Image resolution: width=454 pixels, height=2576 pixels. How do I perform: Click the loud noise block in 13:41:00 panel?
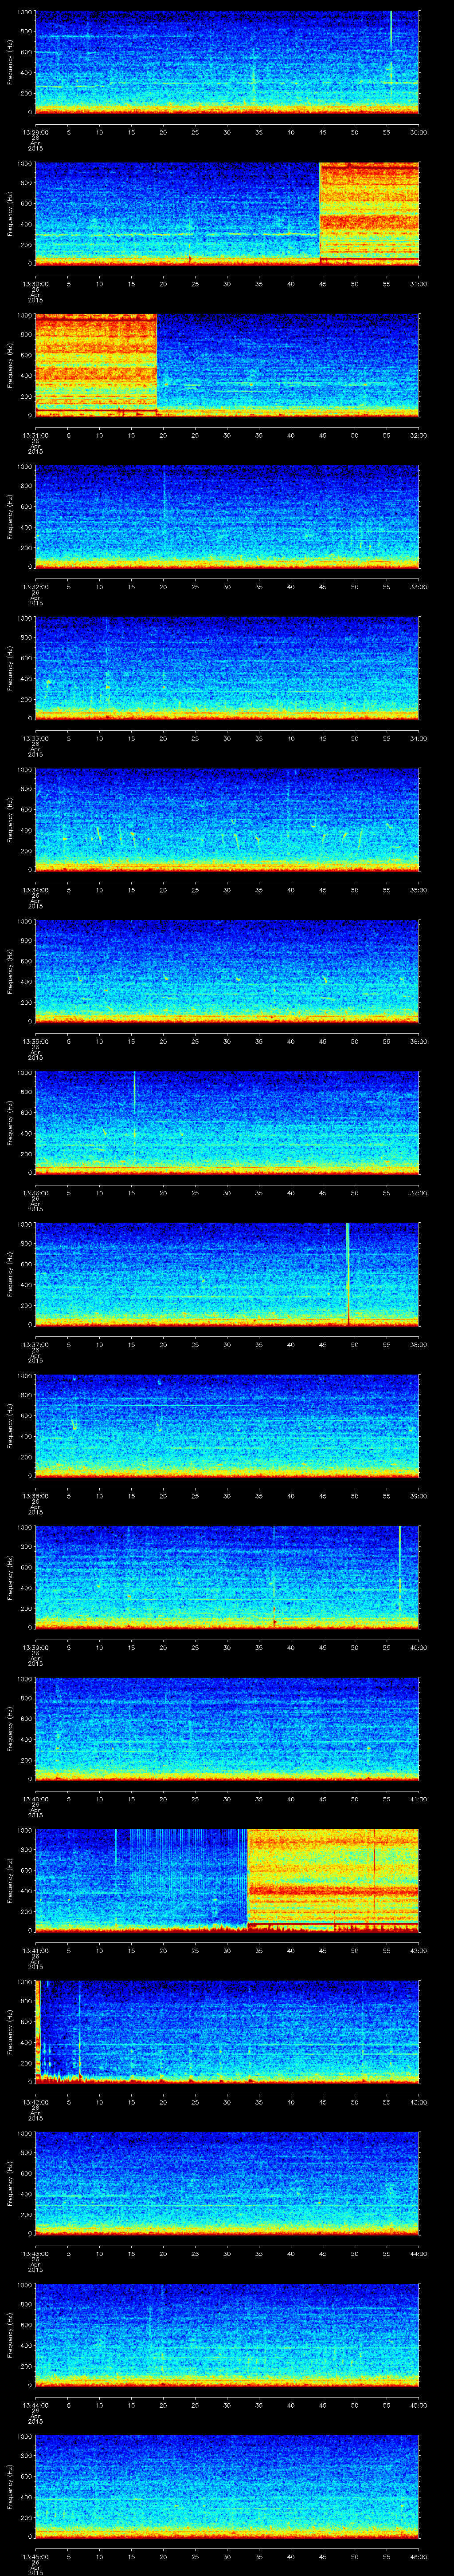coord(333,1880)
